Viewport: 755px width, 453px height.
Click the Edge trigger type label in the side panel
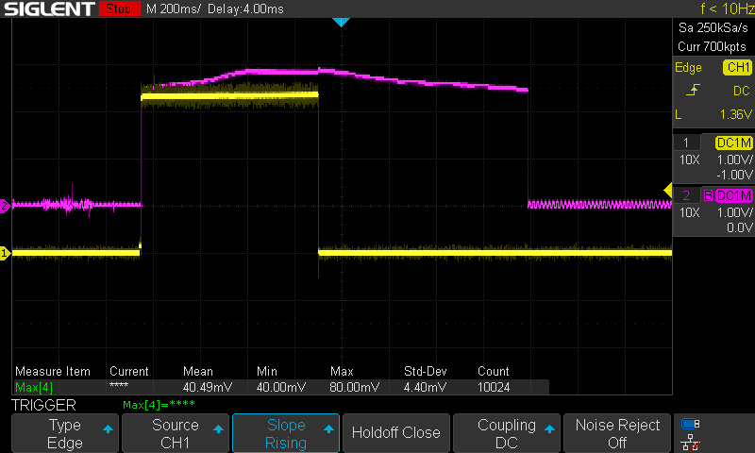coord(689,68)
